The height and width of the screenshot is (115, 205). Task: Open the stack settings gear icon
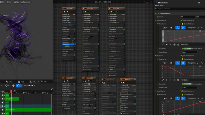[x=199, y=3]
